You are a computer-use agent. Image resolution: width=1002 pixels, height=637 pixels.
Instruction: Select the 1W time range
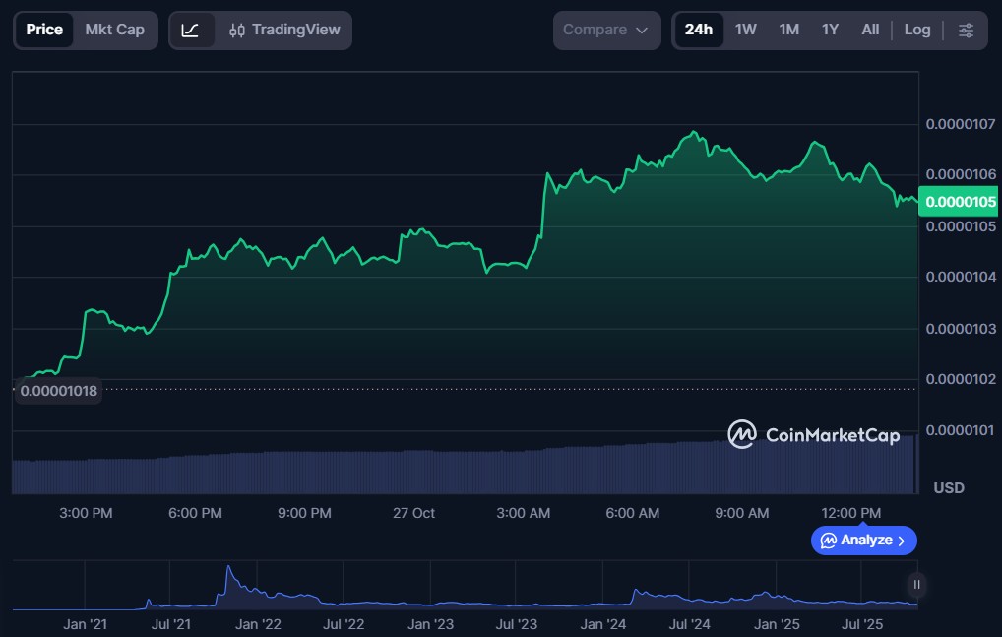click(746, 31)
